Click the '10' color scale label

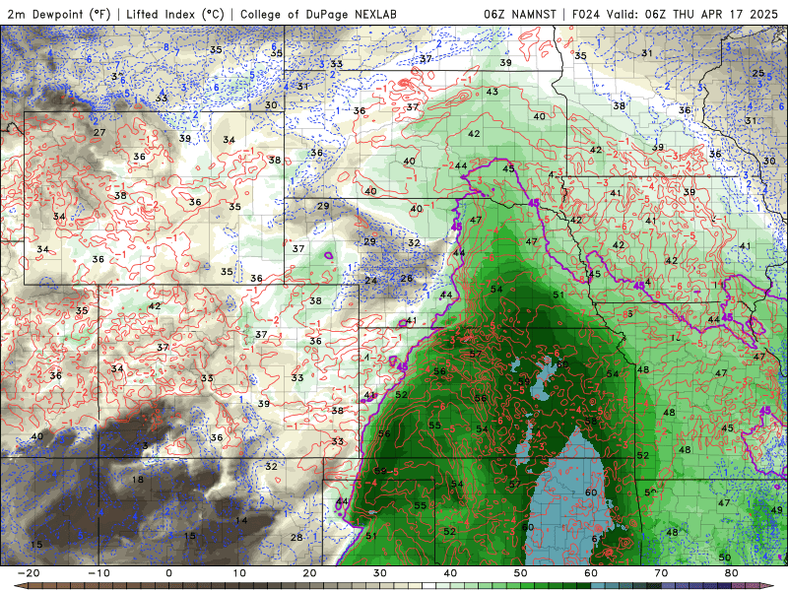[239, 573]
